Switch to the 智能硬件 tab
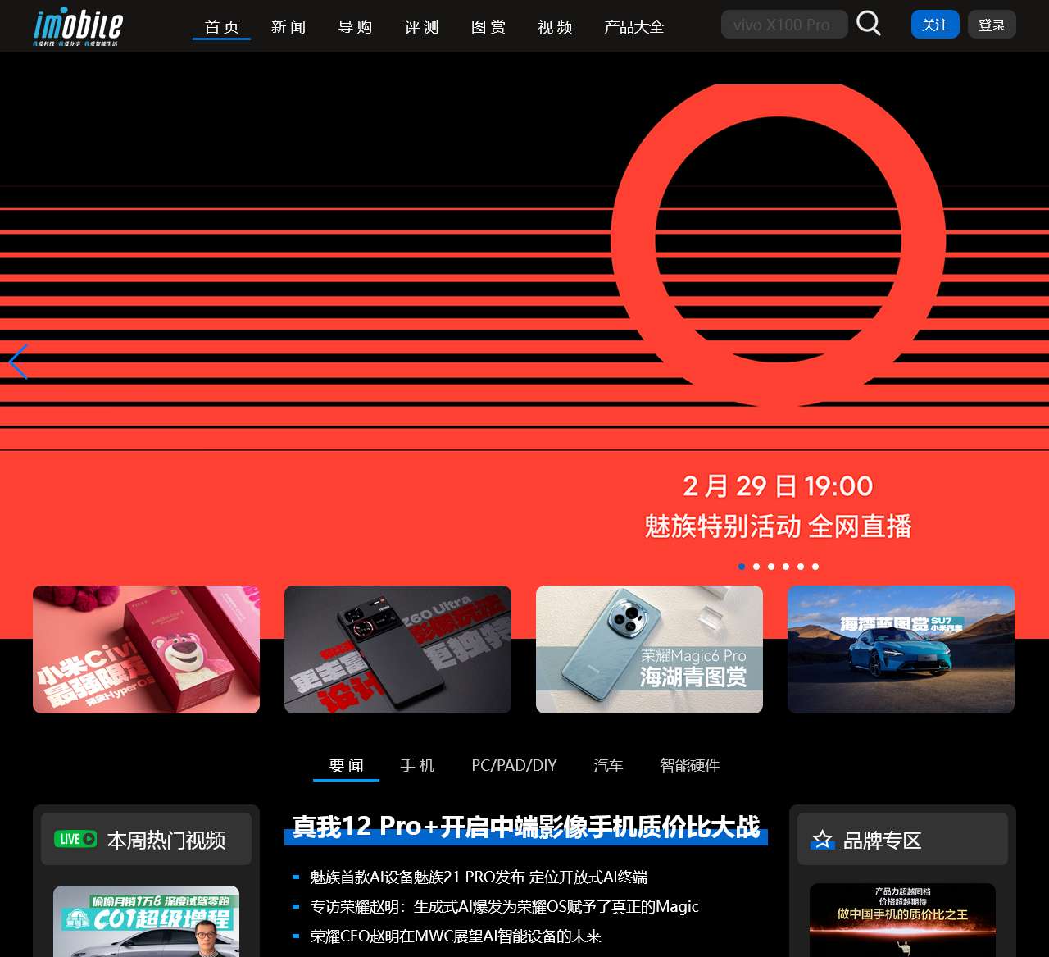Image resolution: width=1049 pixels, height=957 pixels. (x=689, y=765)
